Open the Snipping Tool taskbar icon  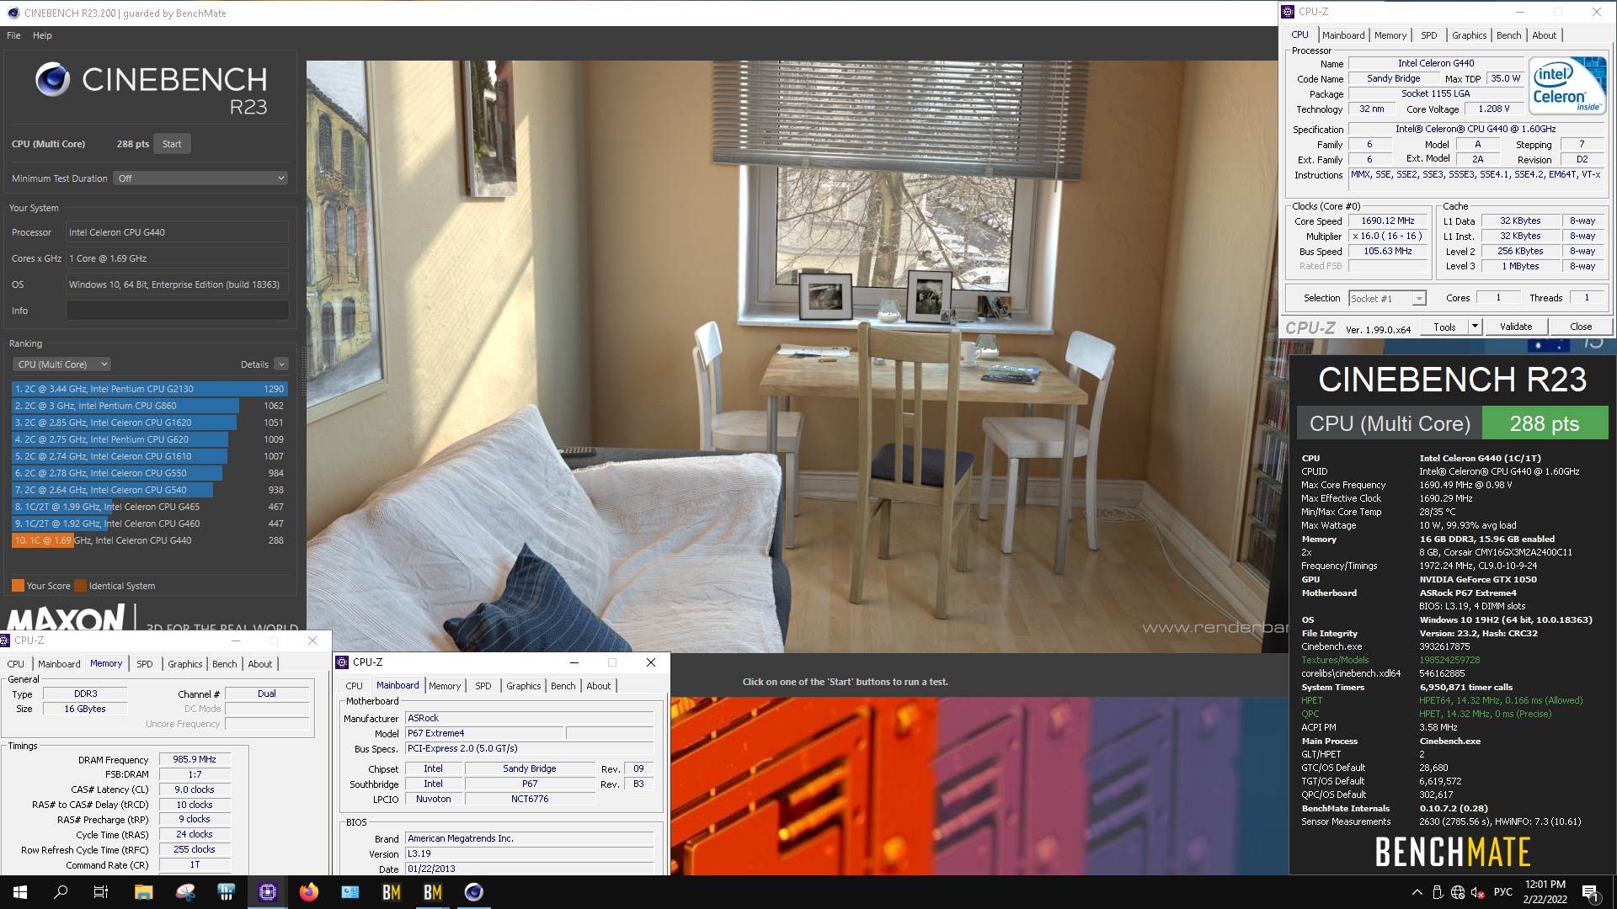click(185, 892)
